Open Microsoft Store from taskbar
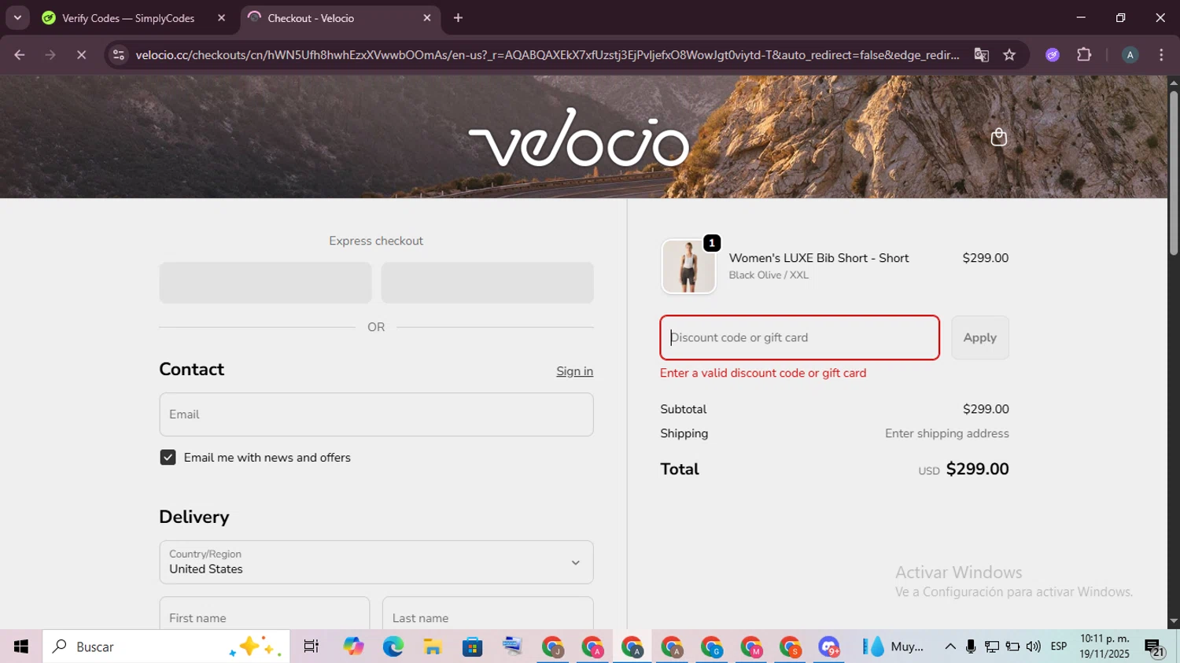 point(472,646)
